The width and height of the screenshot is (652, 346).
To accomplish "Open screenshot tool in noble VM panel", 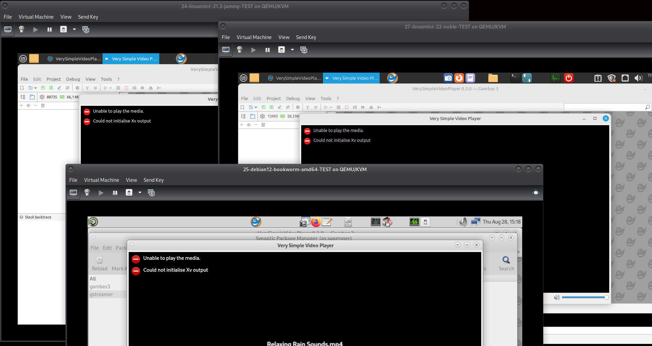I will coord(448,78).
